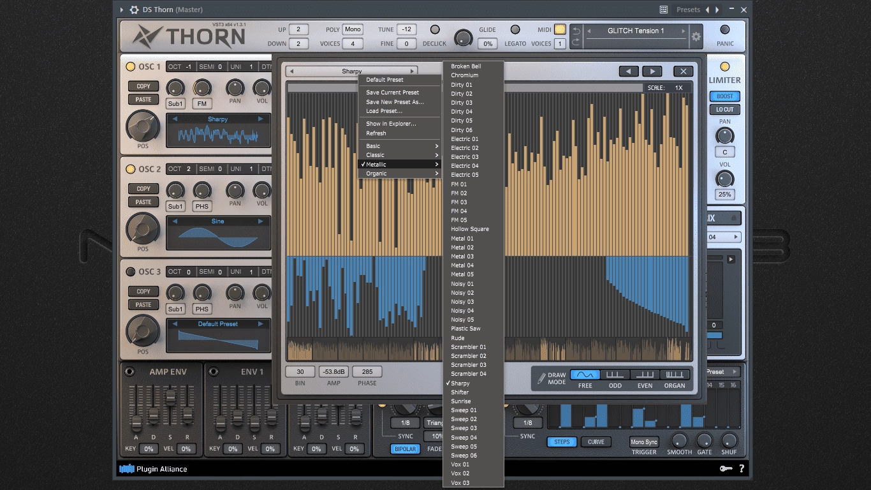Click the OSC 1 PAN knob

point(235,87)
